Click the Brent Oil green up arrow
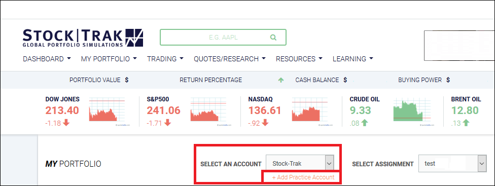Screen dimensions: 495x186 point(466,123)
